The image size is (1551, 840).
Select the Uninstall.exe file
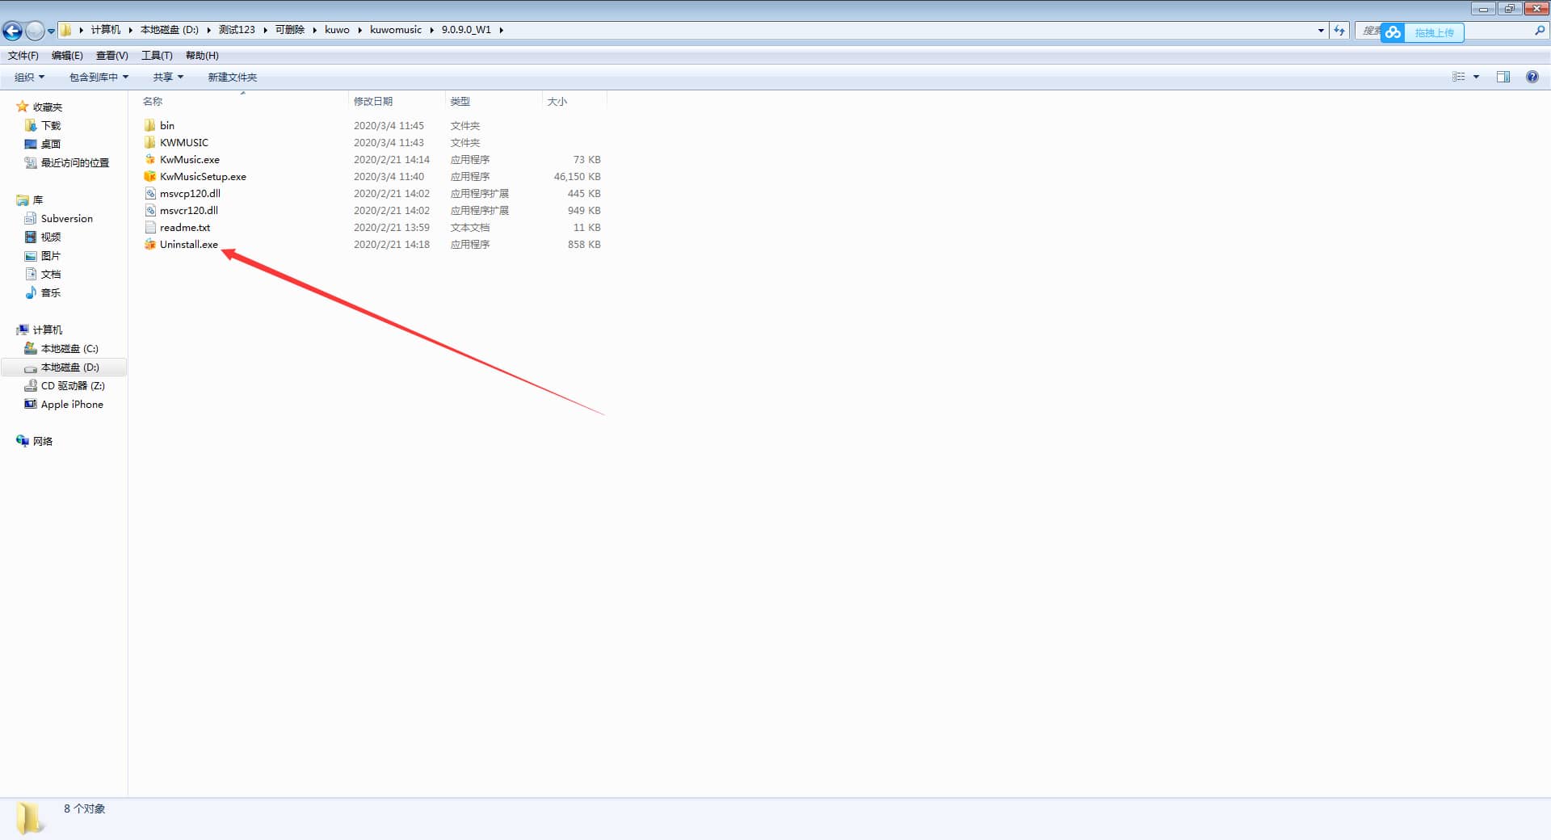pos(188,245)
